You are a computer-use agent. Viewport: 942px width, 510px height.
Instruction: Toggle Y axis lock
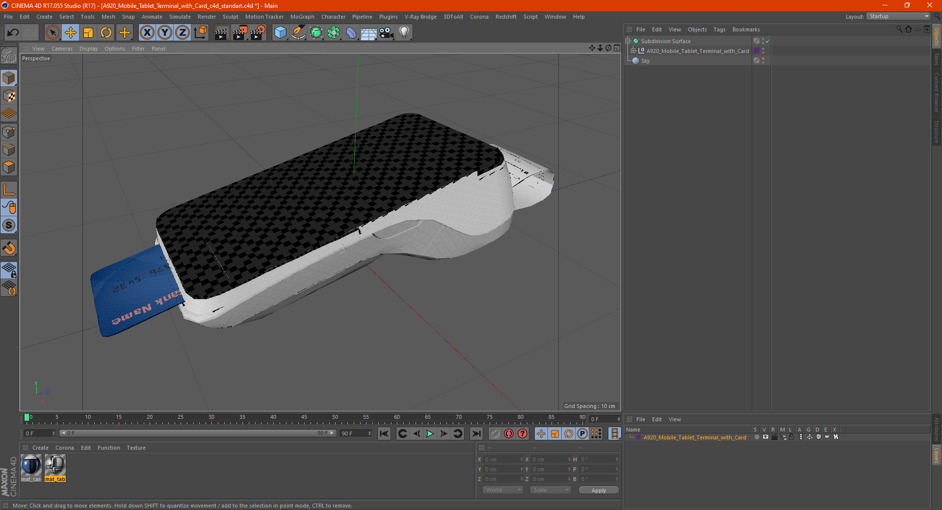coord(165,33)
